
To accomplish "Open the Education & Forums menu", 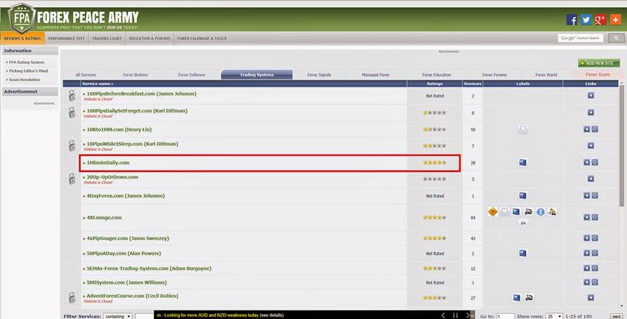I will (x=150, y=39).
